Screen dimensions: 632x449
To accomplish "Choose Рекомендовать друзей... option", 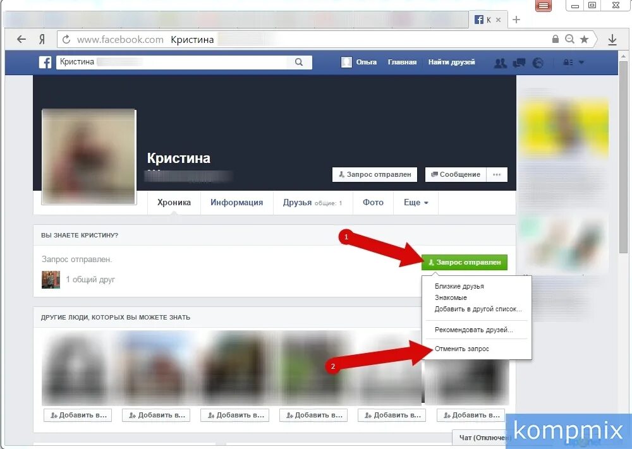I will (x=473, y=330).
